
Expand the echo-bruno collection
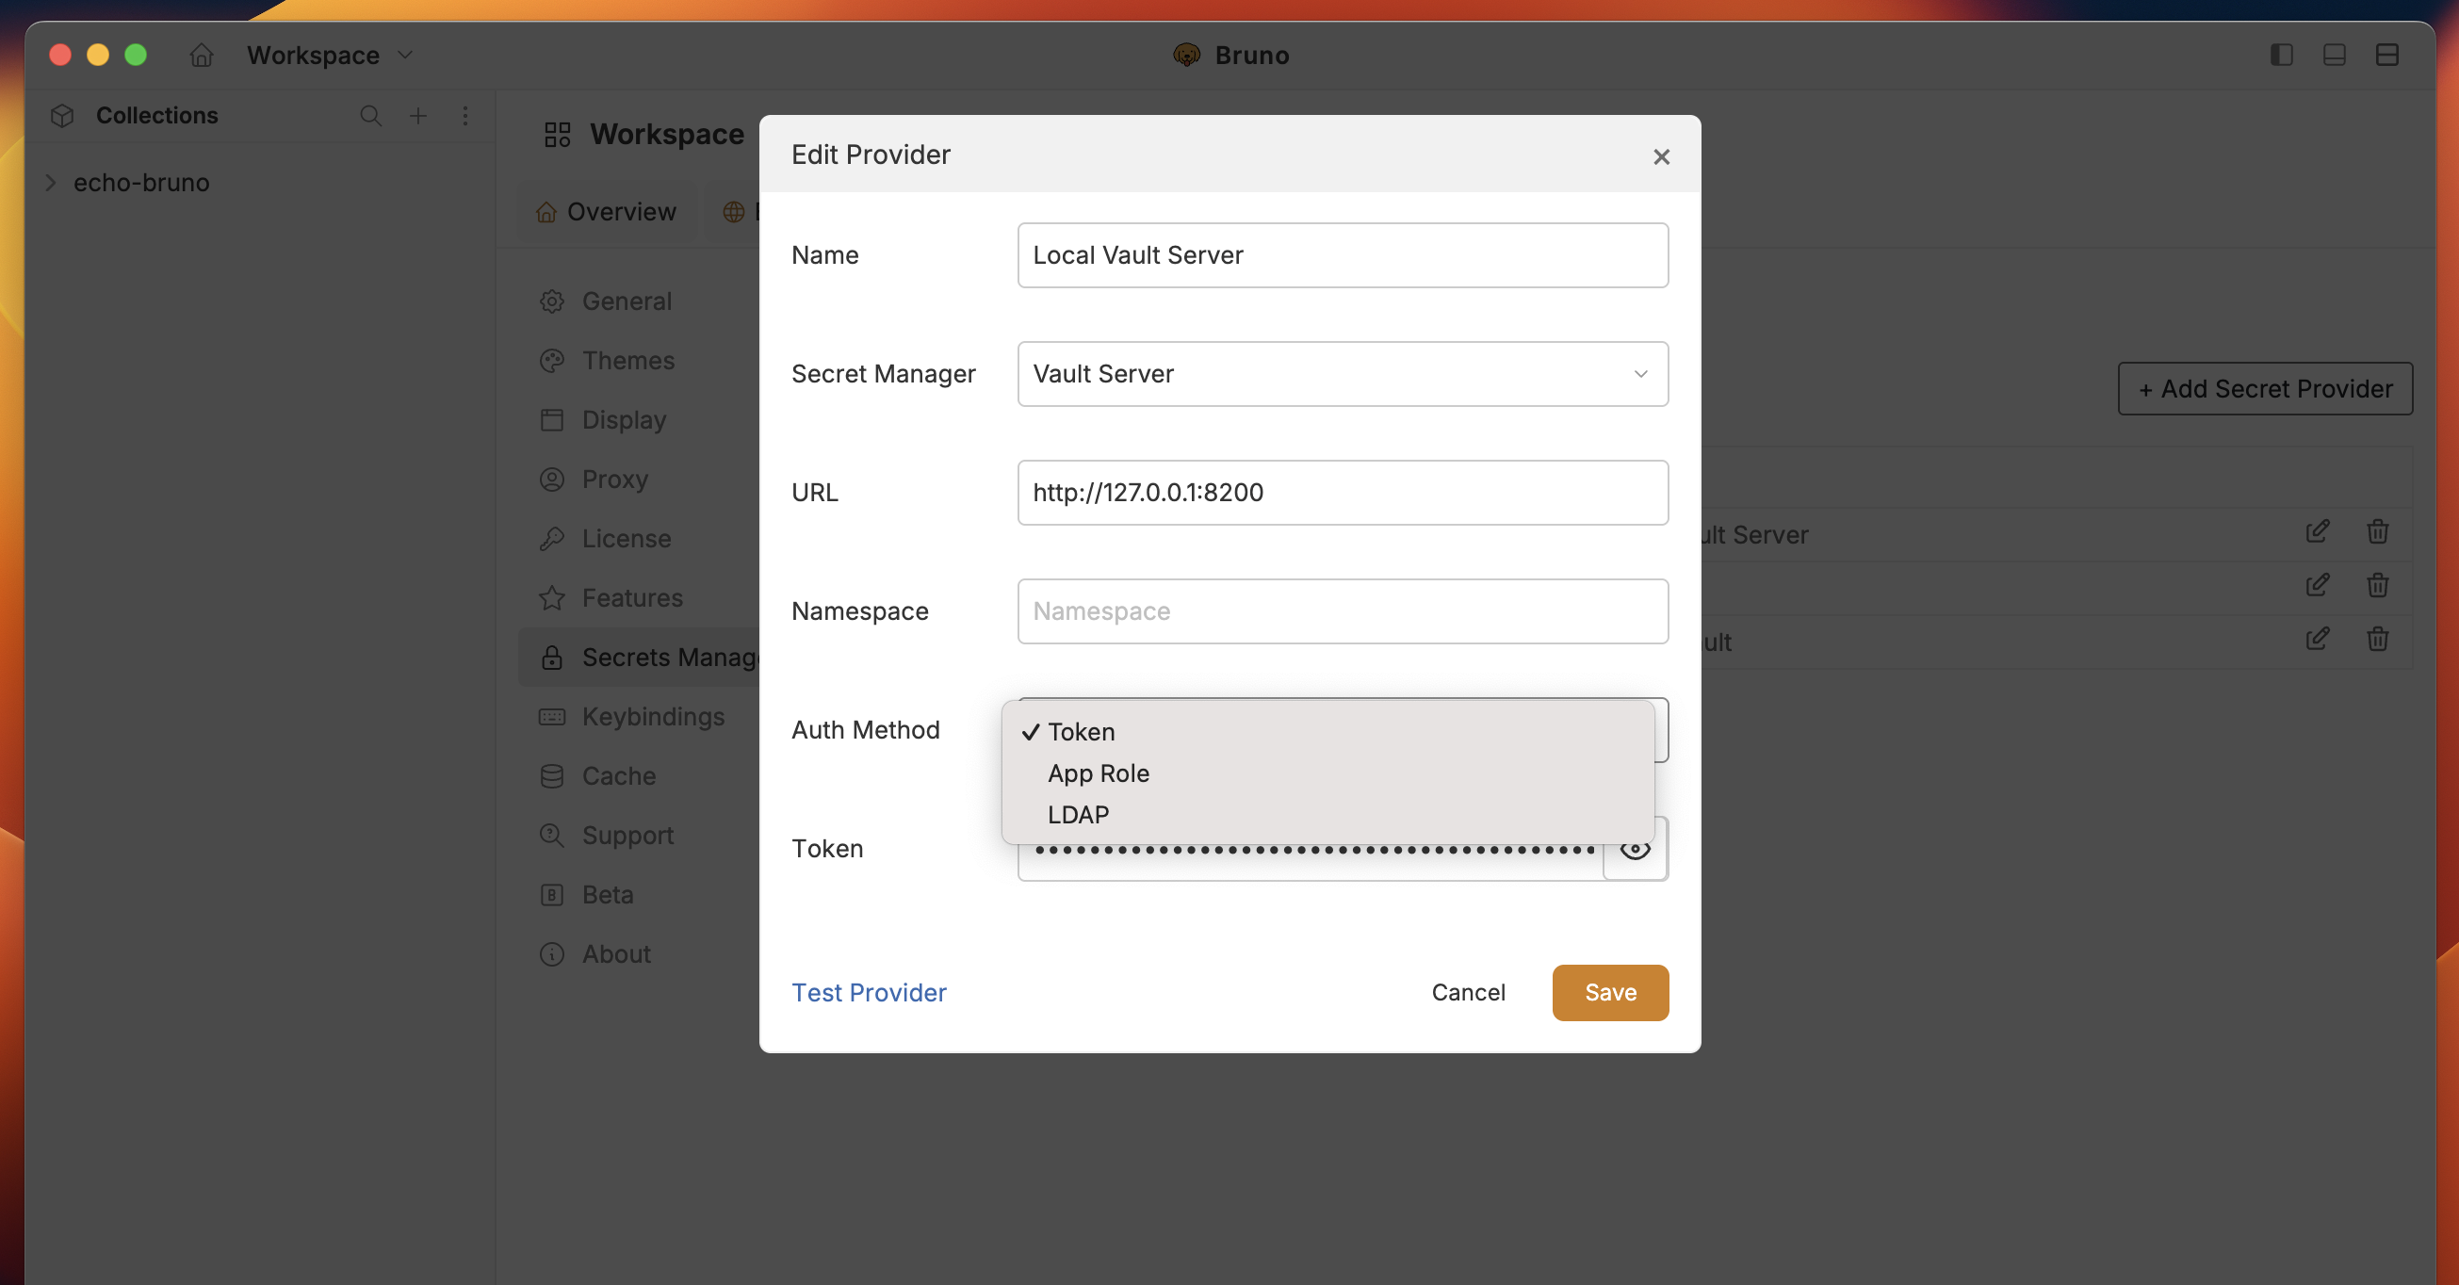[x=52, y=183]
